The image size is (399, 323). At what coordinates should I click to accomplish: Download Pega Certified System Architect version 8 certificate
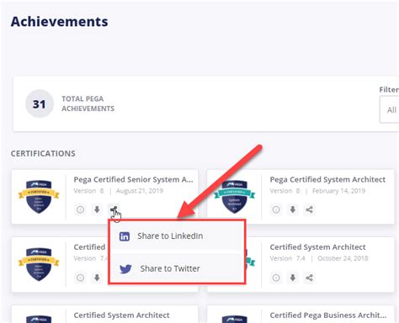[293, 209]
